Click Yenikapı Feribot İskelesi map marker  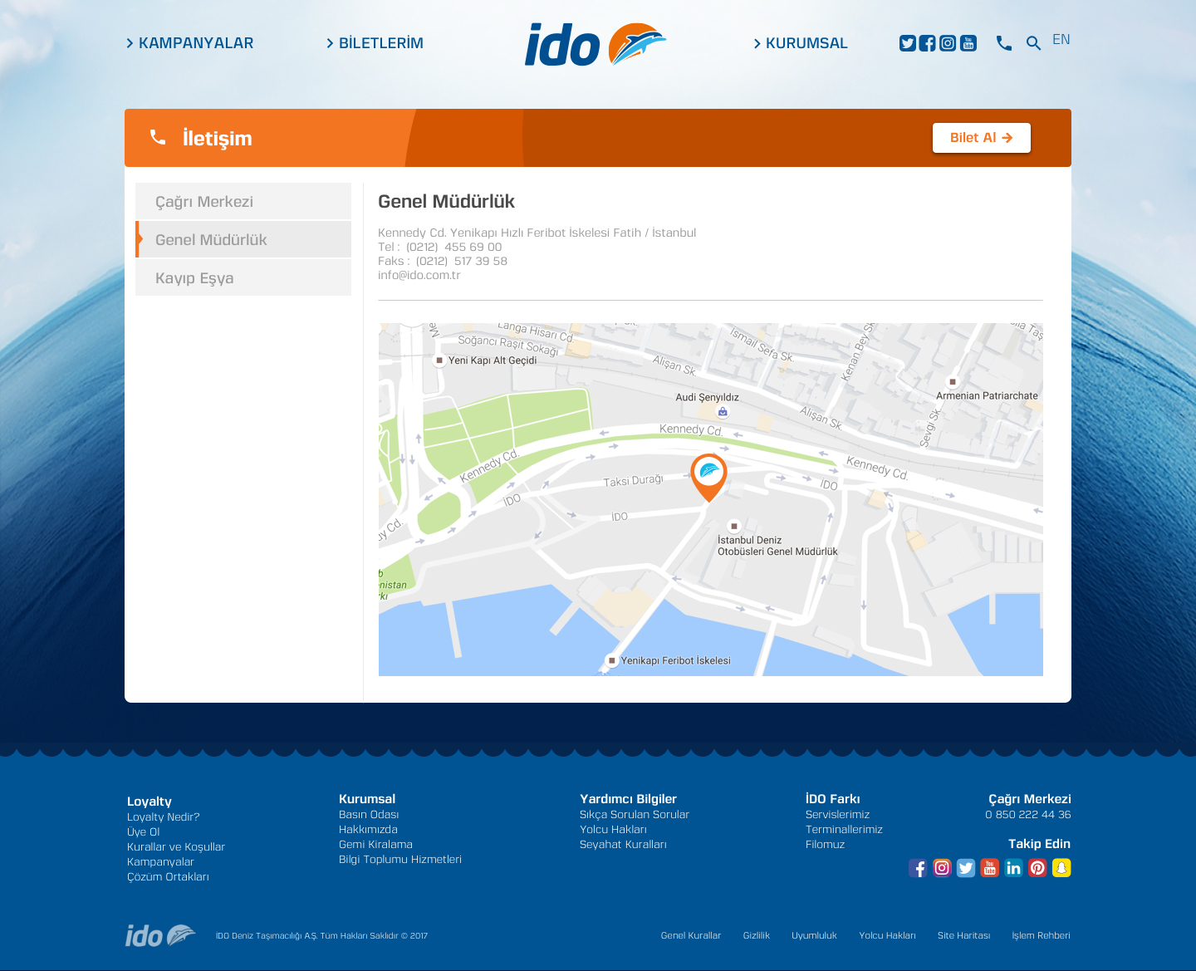pos(612,661)
